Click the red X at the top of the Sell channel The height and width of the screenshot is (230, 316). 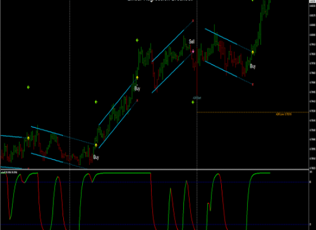[193, 21]
